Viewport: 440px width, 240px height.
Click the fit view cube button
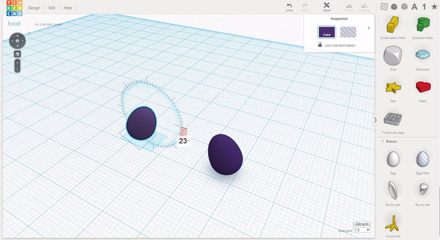coord(17,54)
